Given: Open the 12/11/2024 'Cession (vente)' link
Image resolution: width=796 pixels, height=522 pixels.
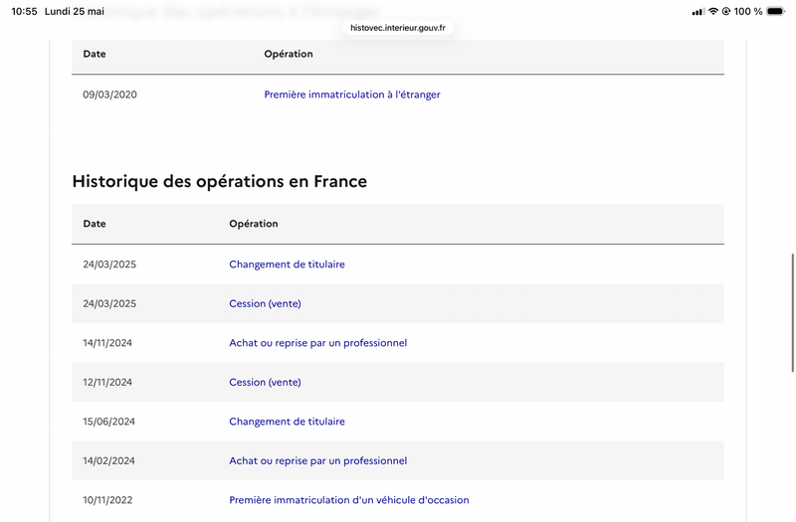Looking at the screenshot, I should click(265, 382).
